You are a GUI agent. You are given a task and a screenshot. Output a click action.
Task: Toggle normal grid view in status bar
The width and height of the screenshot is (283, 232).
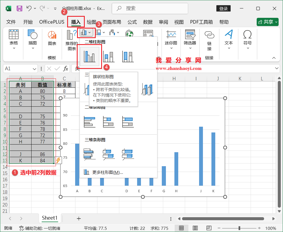click(181, 228)
